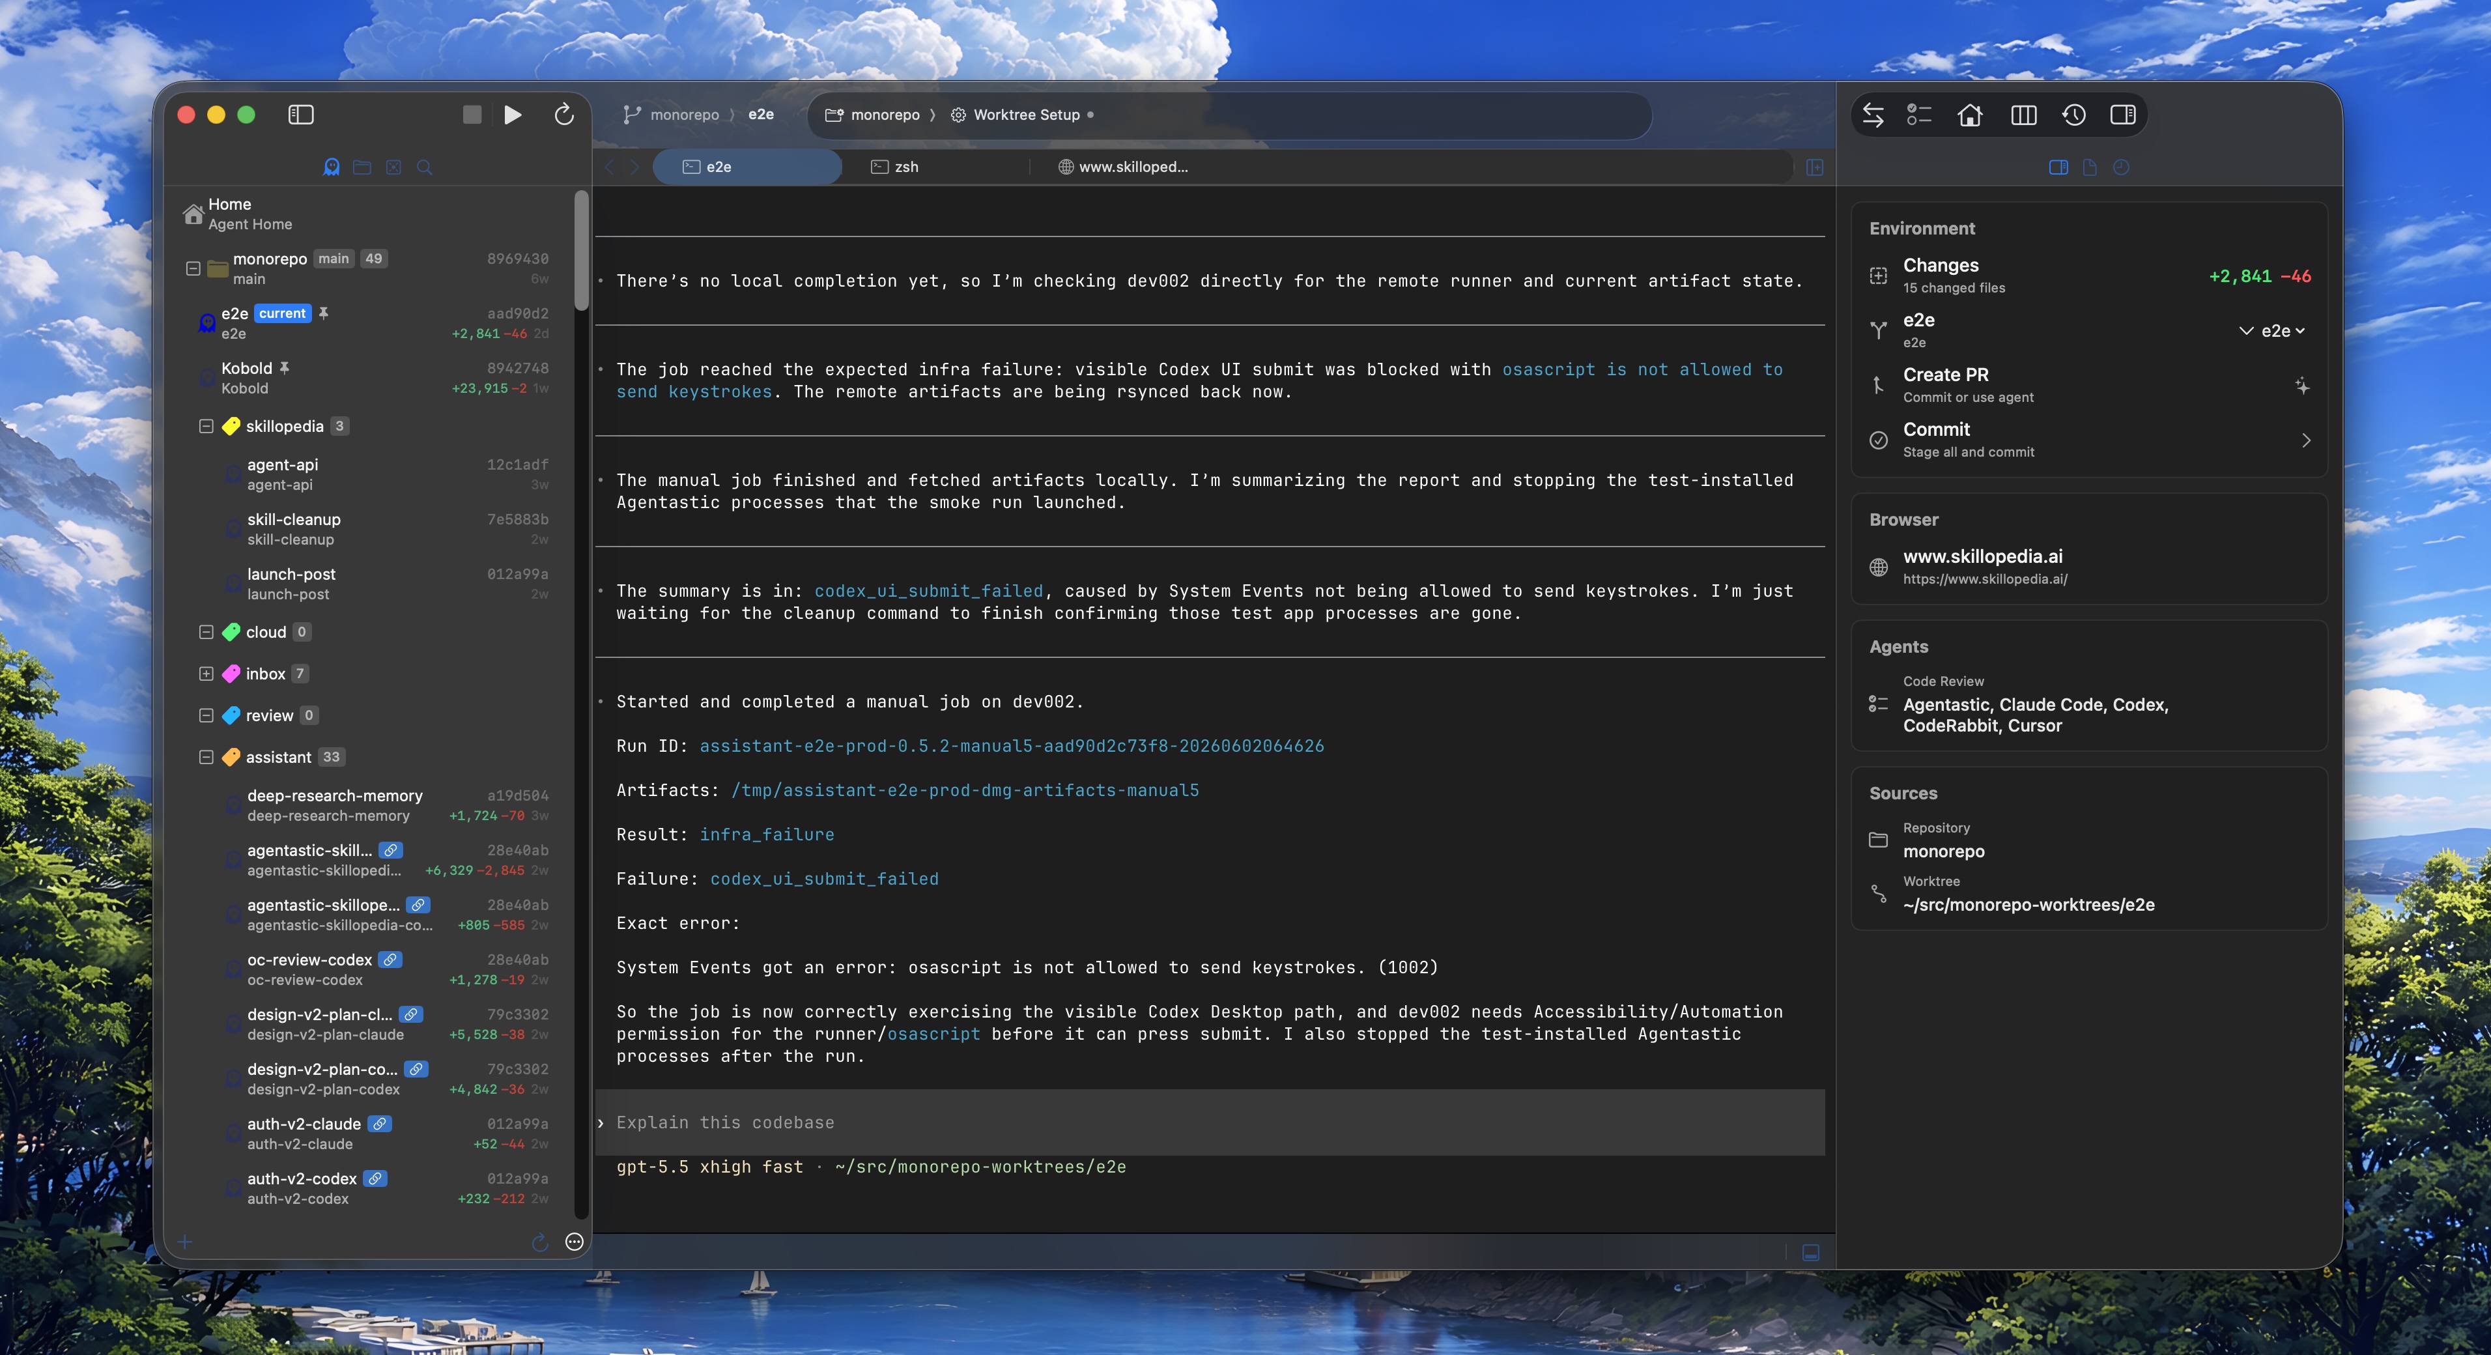Toggle the left sidebar panel icon
This screenshot has height=1355, width=2491.
pyautogui.click(x=301, y=115)
